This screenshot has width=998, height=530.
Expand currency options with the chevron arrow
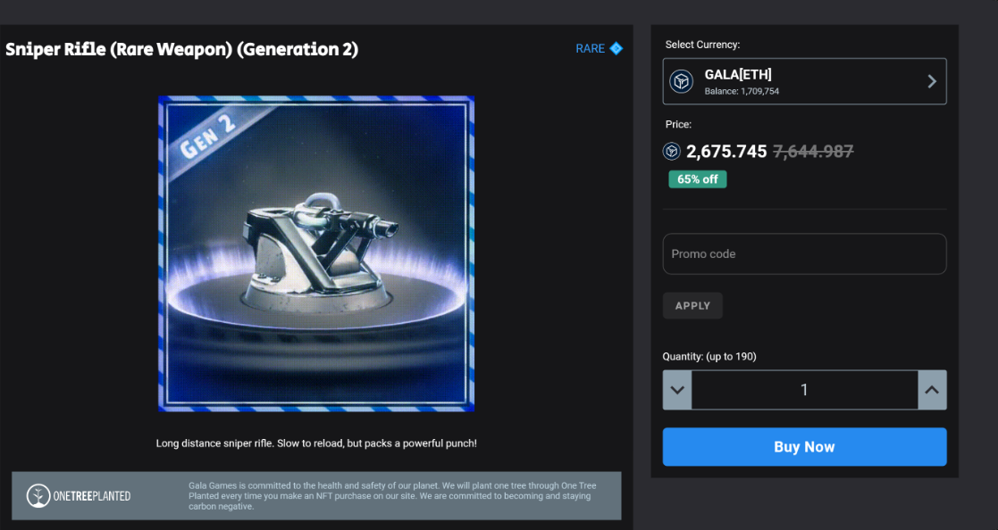click(932, 81)
